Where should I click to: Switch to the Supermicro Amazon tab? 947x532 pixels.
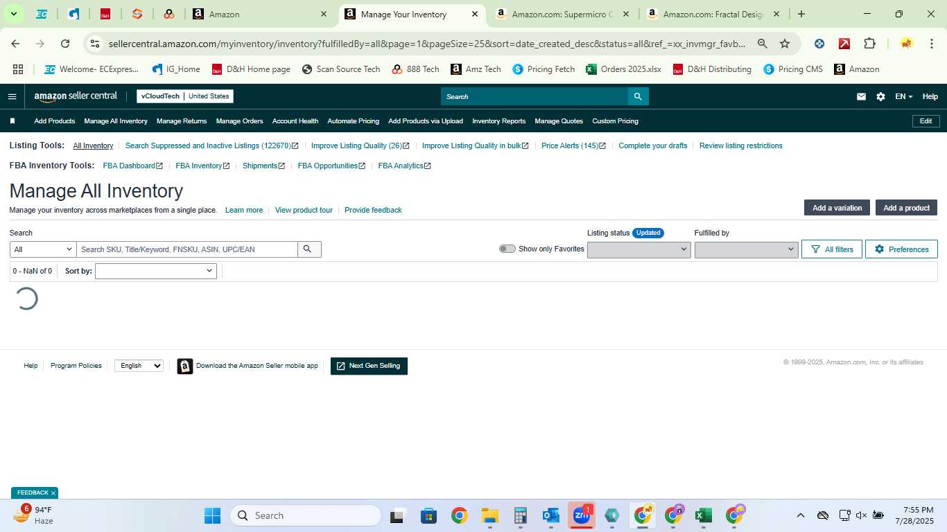point(562,14)
